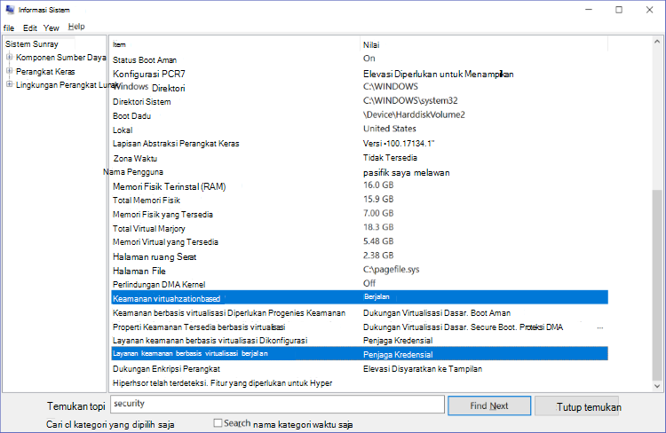
Task: Open the file menu
Action: pos(9,28)
